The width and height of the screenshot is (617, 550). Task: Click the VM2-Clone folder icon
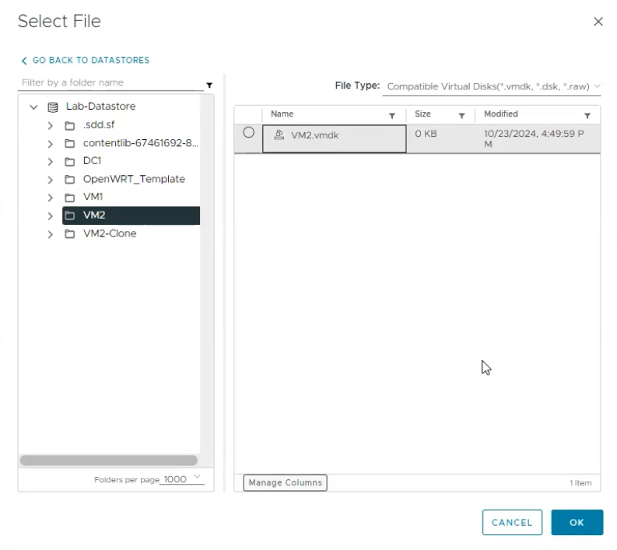[x=70, y=233]
